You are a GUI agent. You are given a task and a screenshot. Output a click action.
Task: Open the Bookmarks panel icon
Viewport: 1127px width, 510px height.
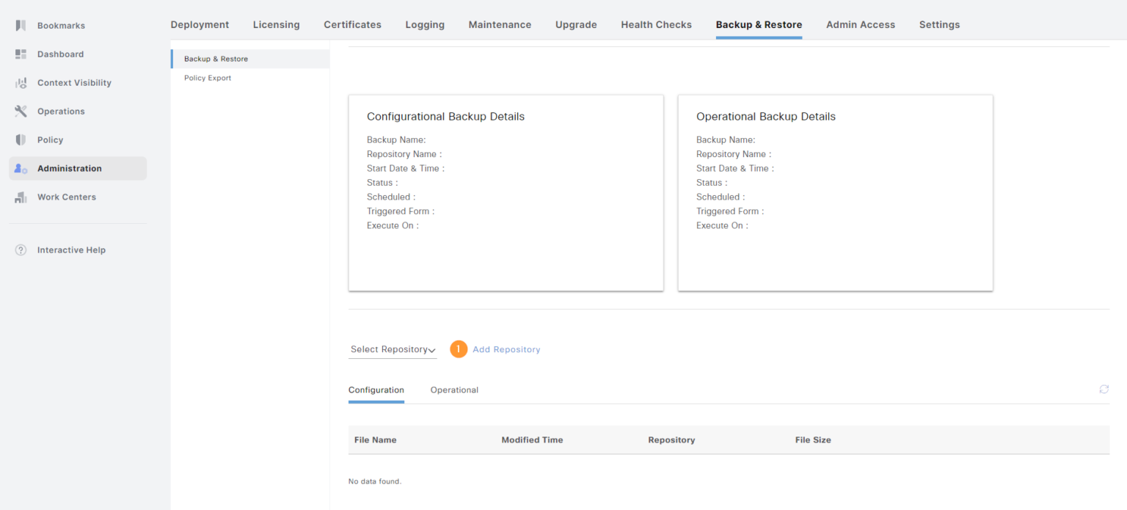pyautogui.click(x=20, y=25)
